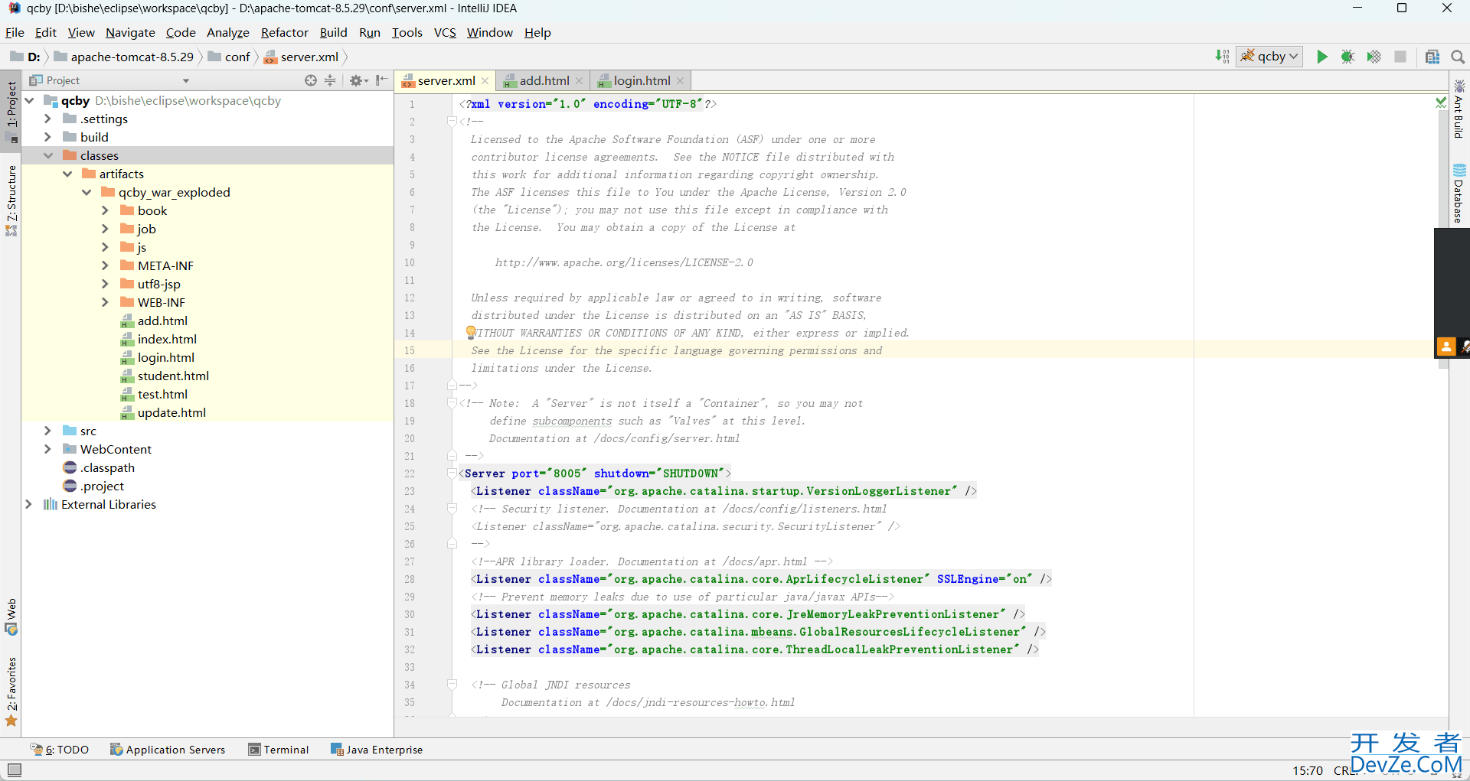This screenshot has height=781, width=1470.
Task: Click cursor position 15:70 in status bar
Action: (1308, 770)
